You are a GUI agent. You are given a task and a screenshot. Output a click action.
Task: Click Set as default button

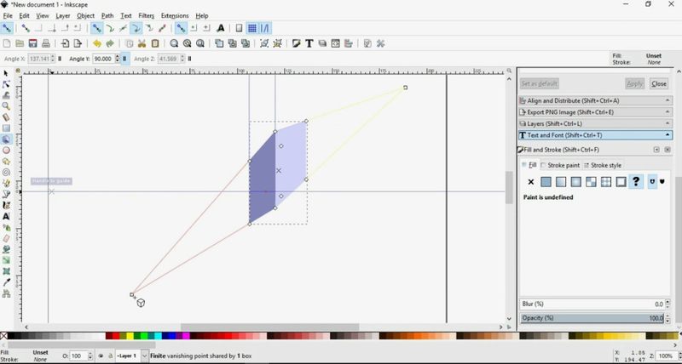tap(540, 83)
